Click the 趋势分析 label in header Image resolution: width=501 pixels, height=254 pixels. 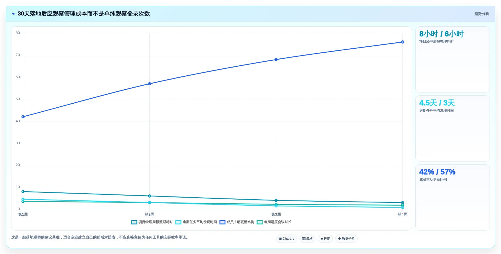click(482, 14)
